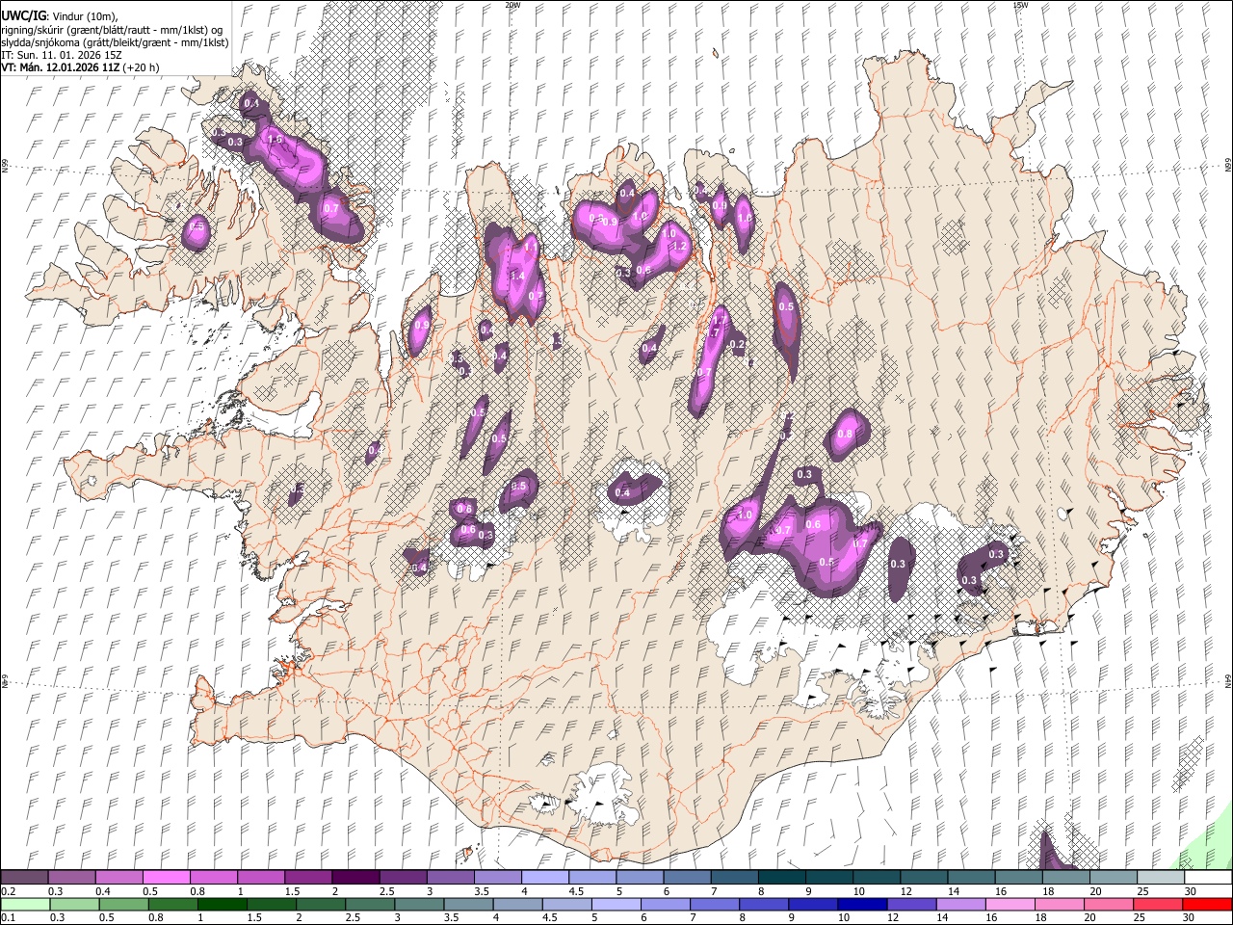
Task: Select the upper legend swatch between 4 and 4.5
Action: (x=545, y=878)
